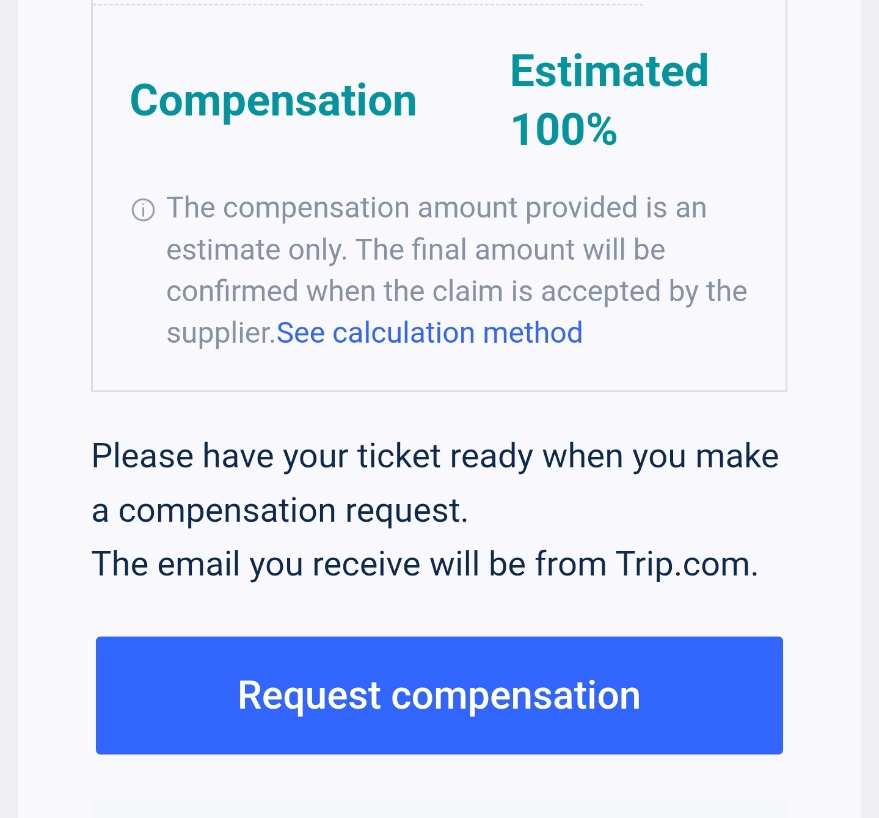Click the line "The compensation amount provided is an"
This screenshot has height=818, width=879.
(436, 208)
